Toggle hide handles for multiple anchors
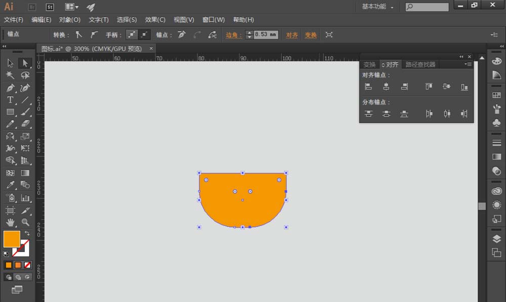Image resolution: width=506 pixels, height=302 pixels. pos(144,34)
